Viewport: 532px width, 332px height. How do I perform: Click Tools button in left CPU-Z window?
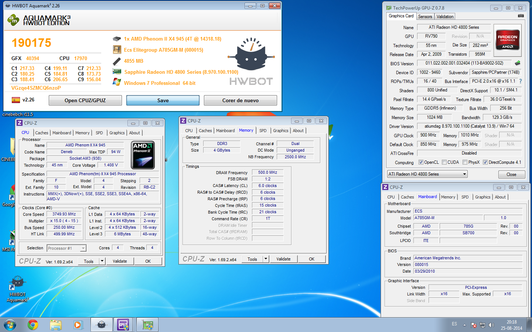click(89, 261)
